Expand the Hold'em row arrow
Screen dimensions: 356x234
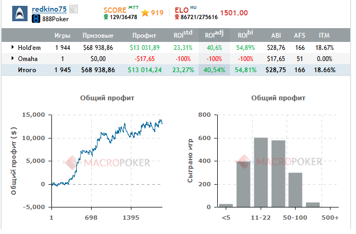[x=13, y=47]
